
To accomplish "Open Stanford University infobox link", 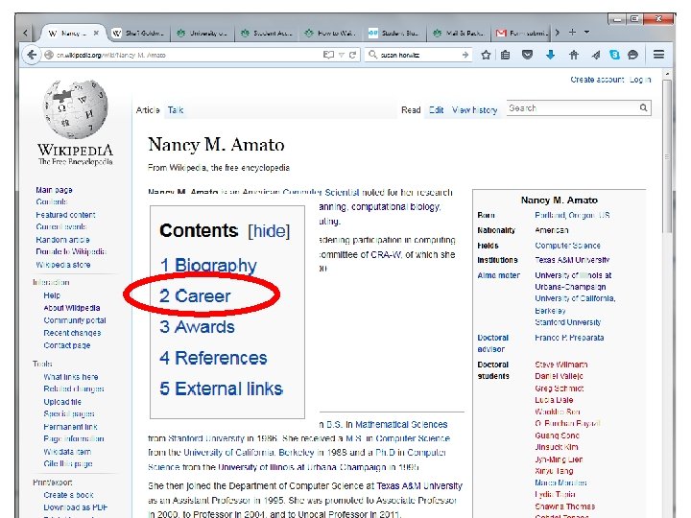I will tap(568, 322).
